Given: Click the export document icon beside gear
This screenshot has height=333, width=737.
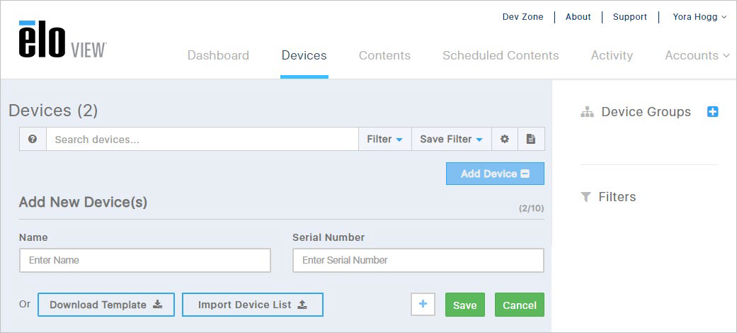Looking at the screenshot, I should coord(531,139).
